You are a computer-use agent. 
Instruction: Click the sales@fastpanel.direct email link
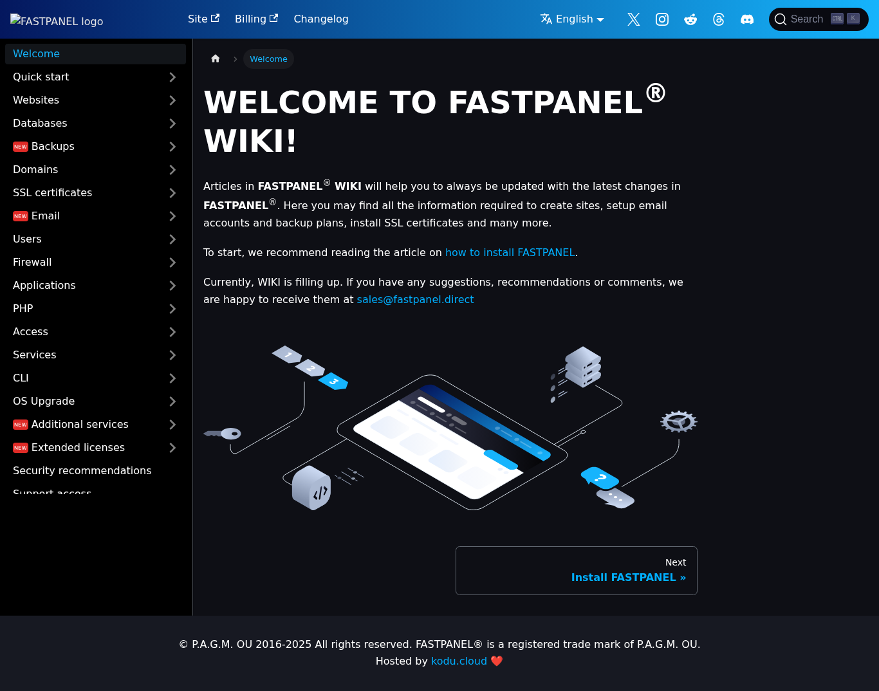coord(415,300)
